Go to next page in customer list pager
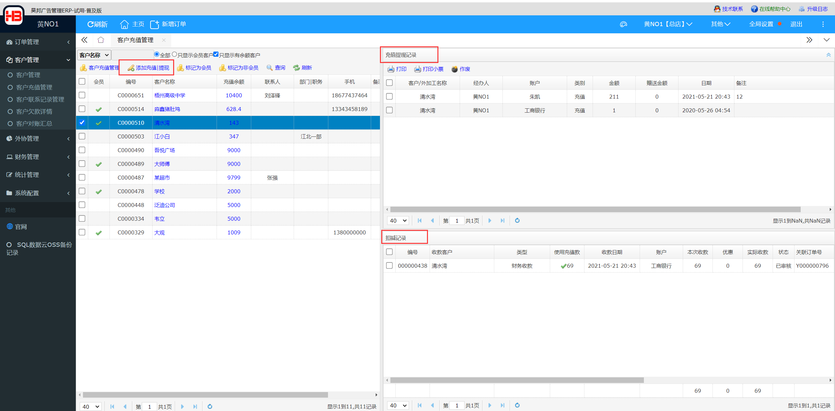 click(182, 406)
